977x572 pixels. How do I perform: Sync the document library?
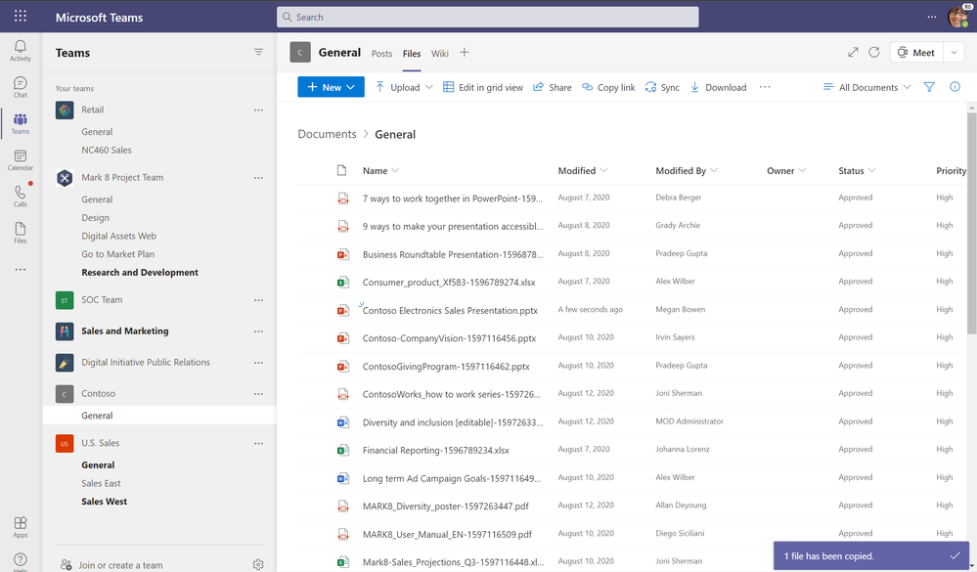[662, 87]
